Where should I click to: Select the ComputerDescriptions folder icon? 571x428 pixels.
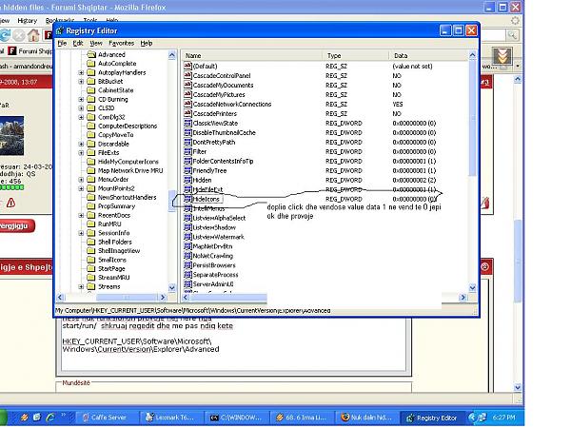[91, 126]
